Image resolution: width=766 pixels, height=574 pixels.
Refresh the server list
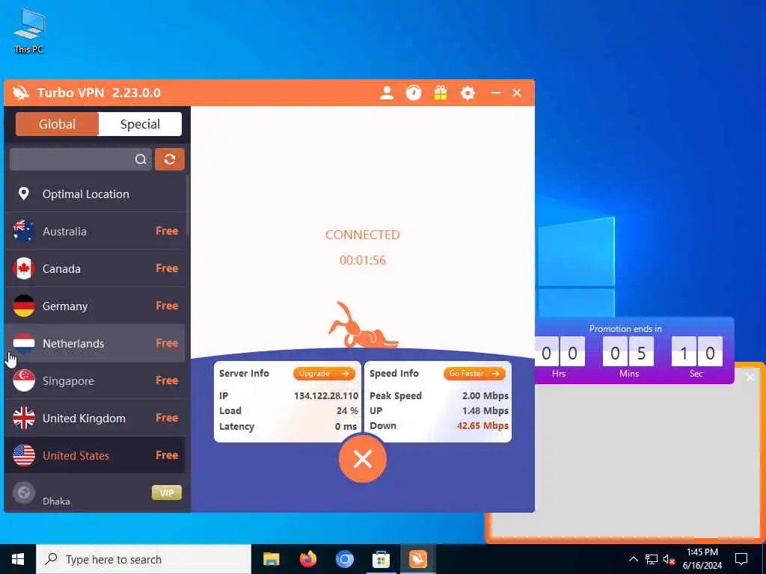170,160
